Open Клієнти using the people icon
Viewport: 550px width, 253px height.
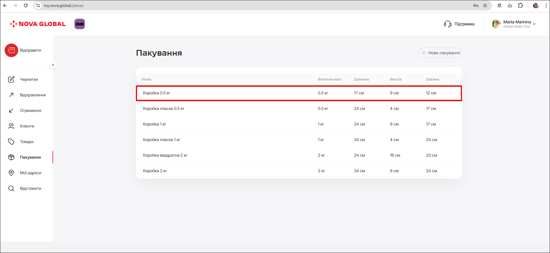[11, 126]
